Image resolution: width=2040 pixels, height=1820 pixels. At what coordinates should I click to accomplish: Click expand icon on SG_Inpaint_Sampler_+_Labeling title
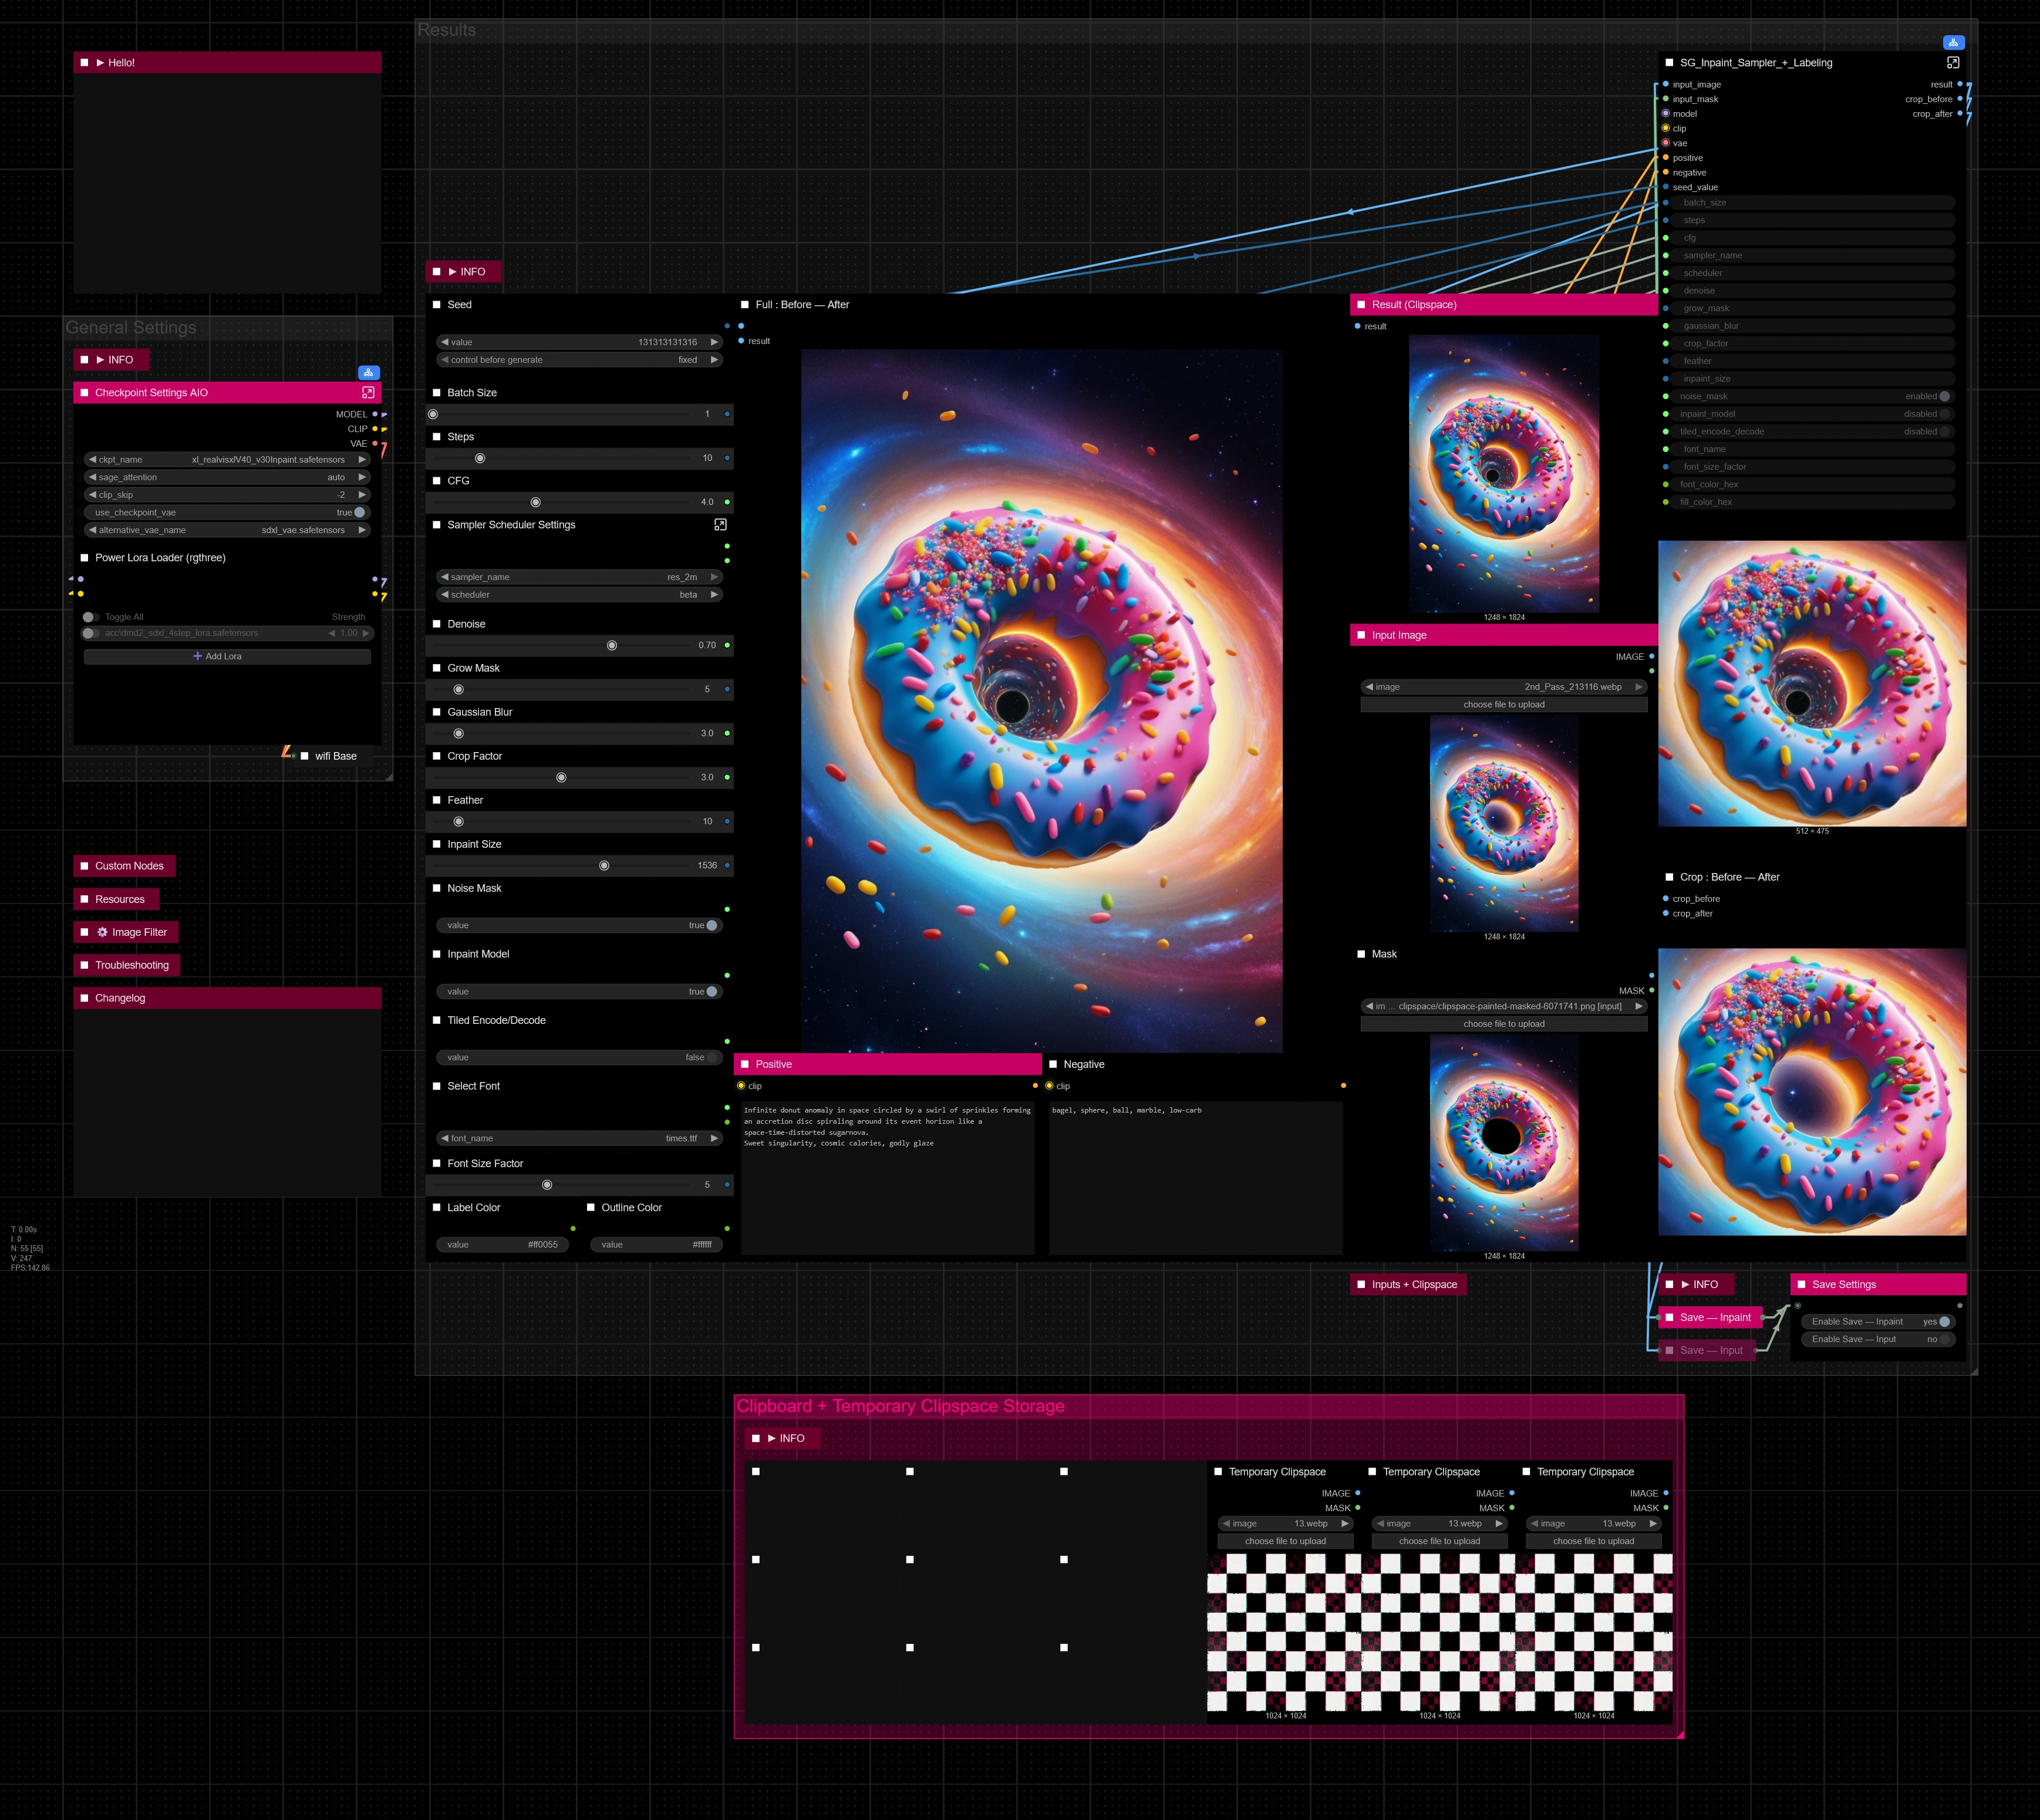pos(1952,62)
